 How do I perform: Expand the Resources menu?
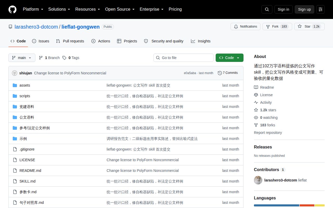88,9
